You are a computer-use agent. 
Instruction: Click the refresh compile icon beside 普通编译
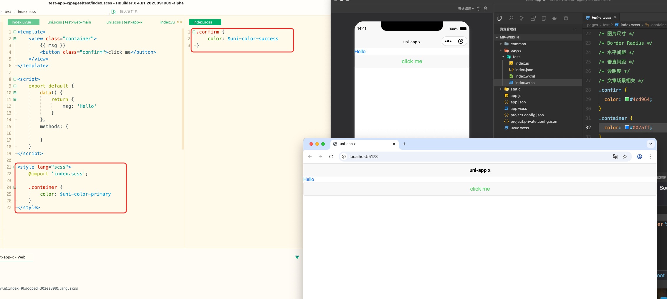(x=479, y=9)
